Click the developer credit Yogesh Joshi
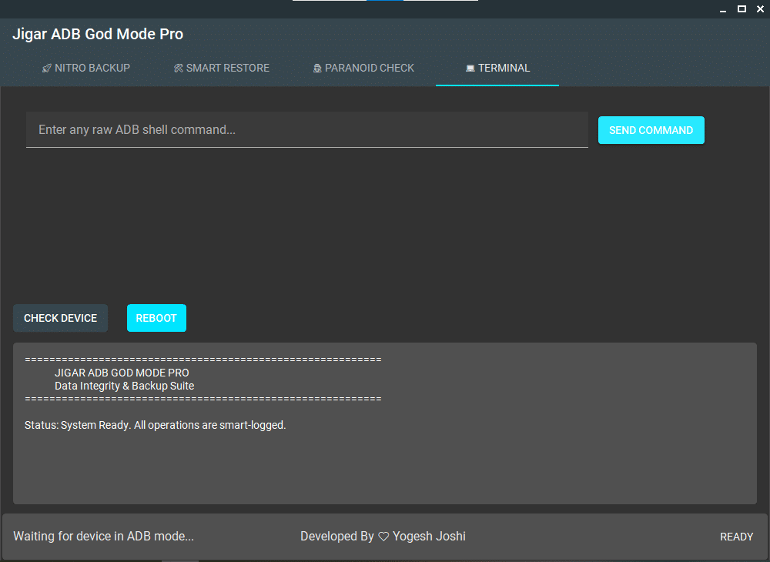Screen dimensions: 770x562 pos(428,536)
